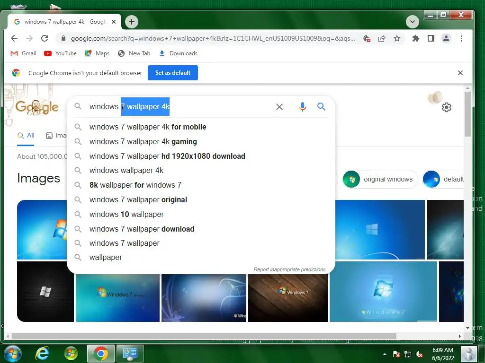Show hidden tray icons arrow
This screenshot has height=363, width=485.
point(385,354)
